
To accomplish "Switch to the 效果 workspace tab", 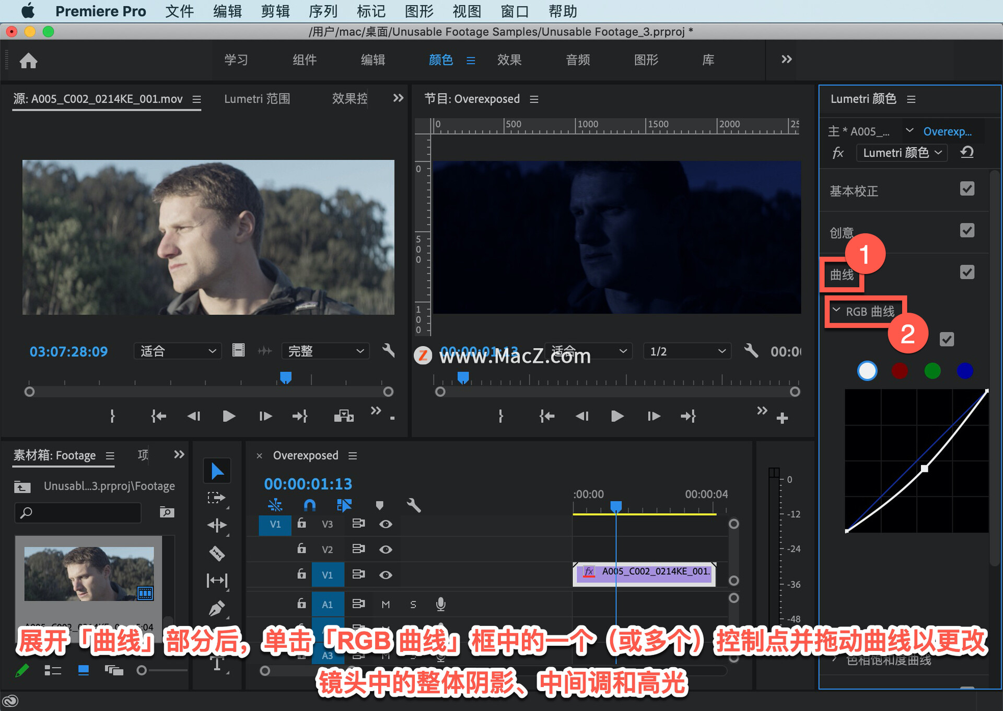I will tap(509, 60).
